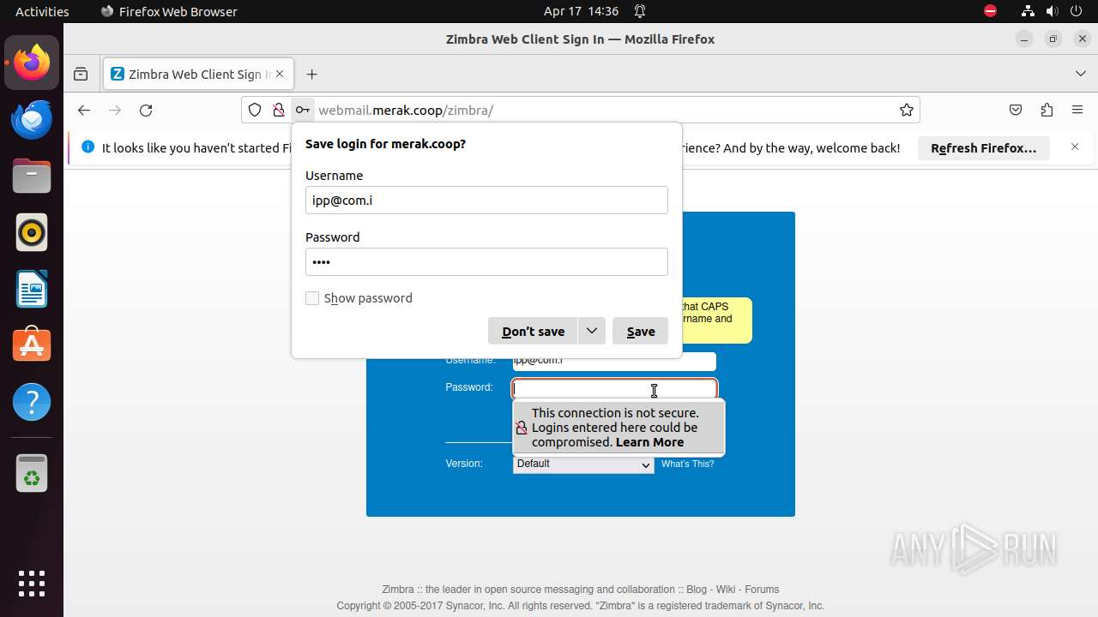Launch Thunderbird Mail from the dock
1098x617 pixels.
[32, 119]
